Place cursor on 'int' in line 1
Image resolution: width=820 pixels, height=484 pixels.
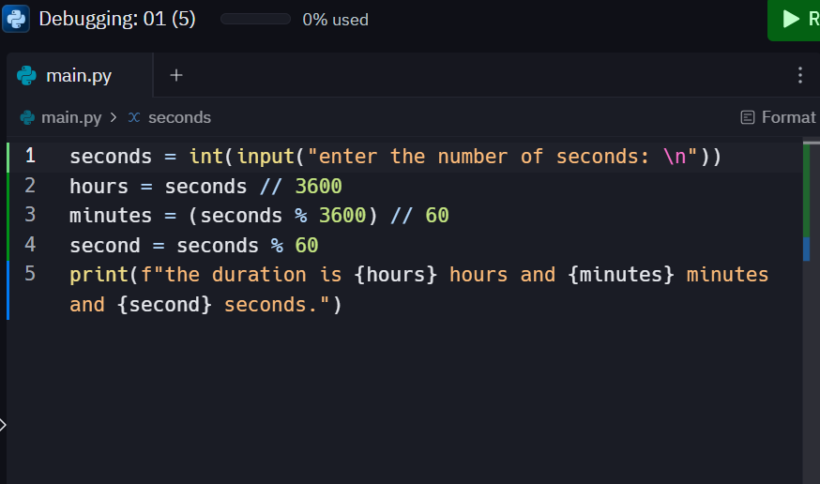point(206,157)
